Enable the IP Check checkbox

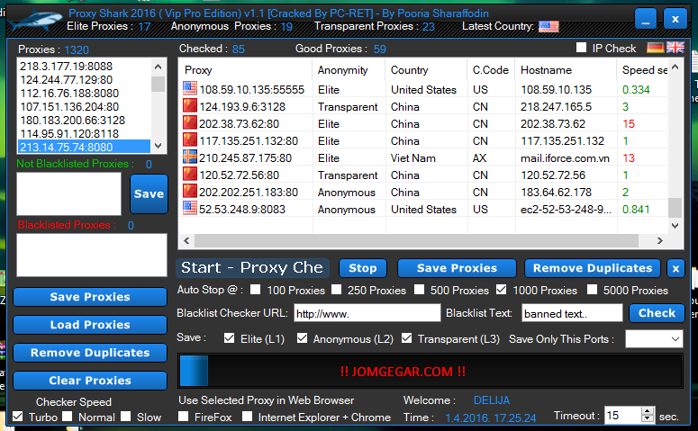[x=581, y=47]
